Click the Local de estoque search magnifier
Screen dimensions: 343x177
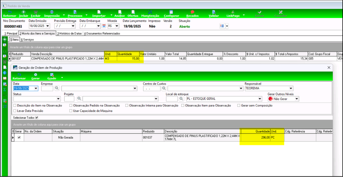[x=181, y=99]
